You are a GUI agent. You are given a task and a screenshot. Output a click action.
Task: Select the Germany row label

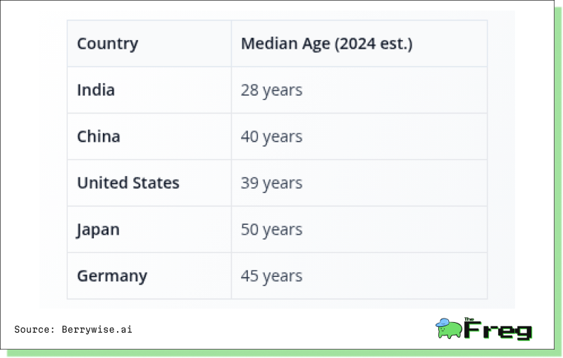112,276
